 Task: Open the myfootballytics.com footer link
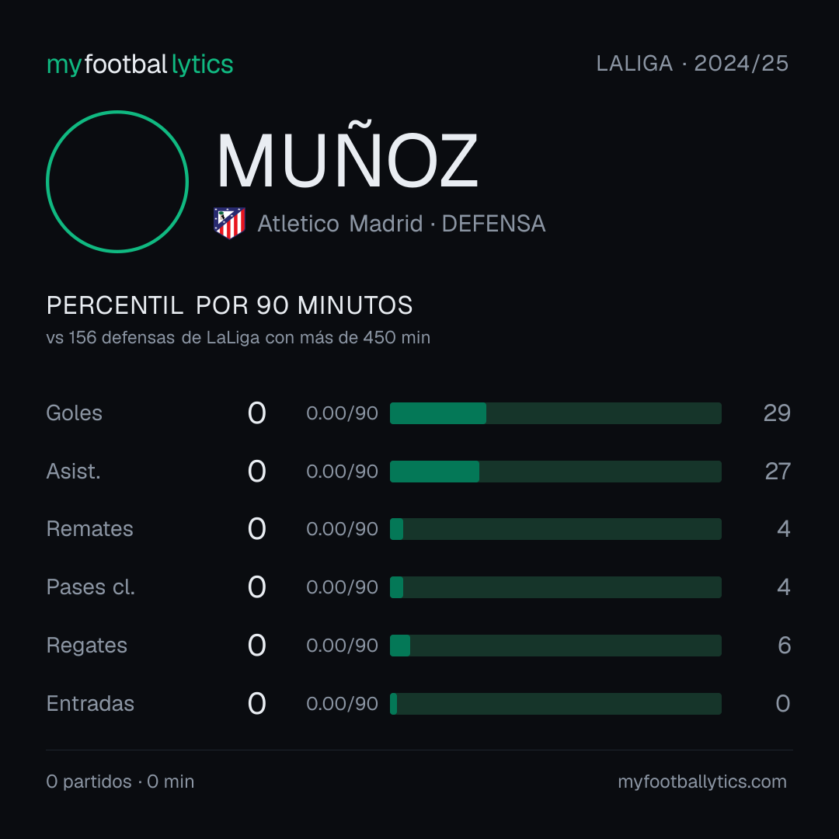point(702,782)
